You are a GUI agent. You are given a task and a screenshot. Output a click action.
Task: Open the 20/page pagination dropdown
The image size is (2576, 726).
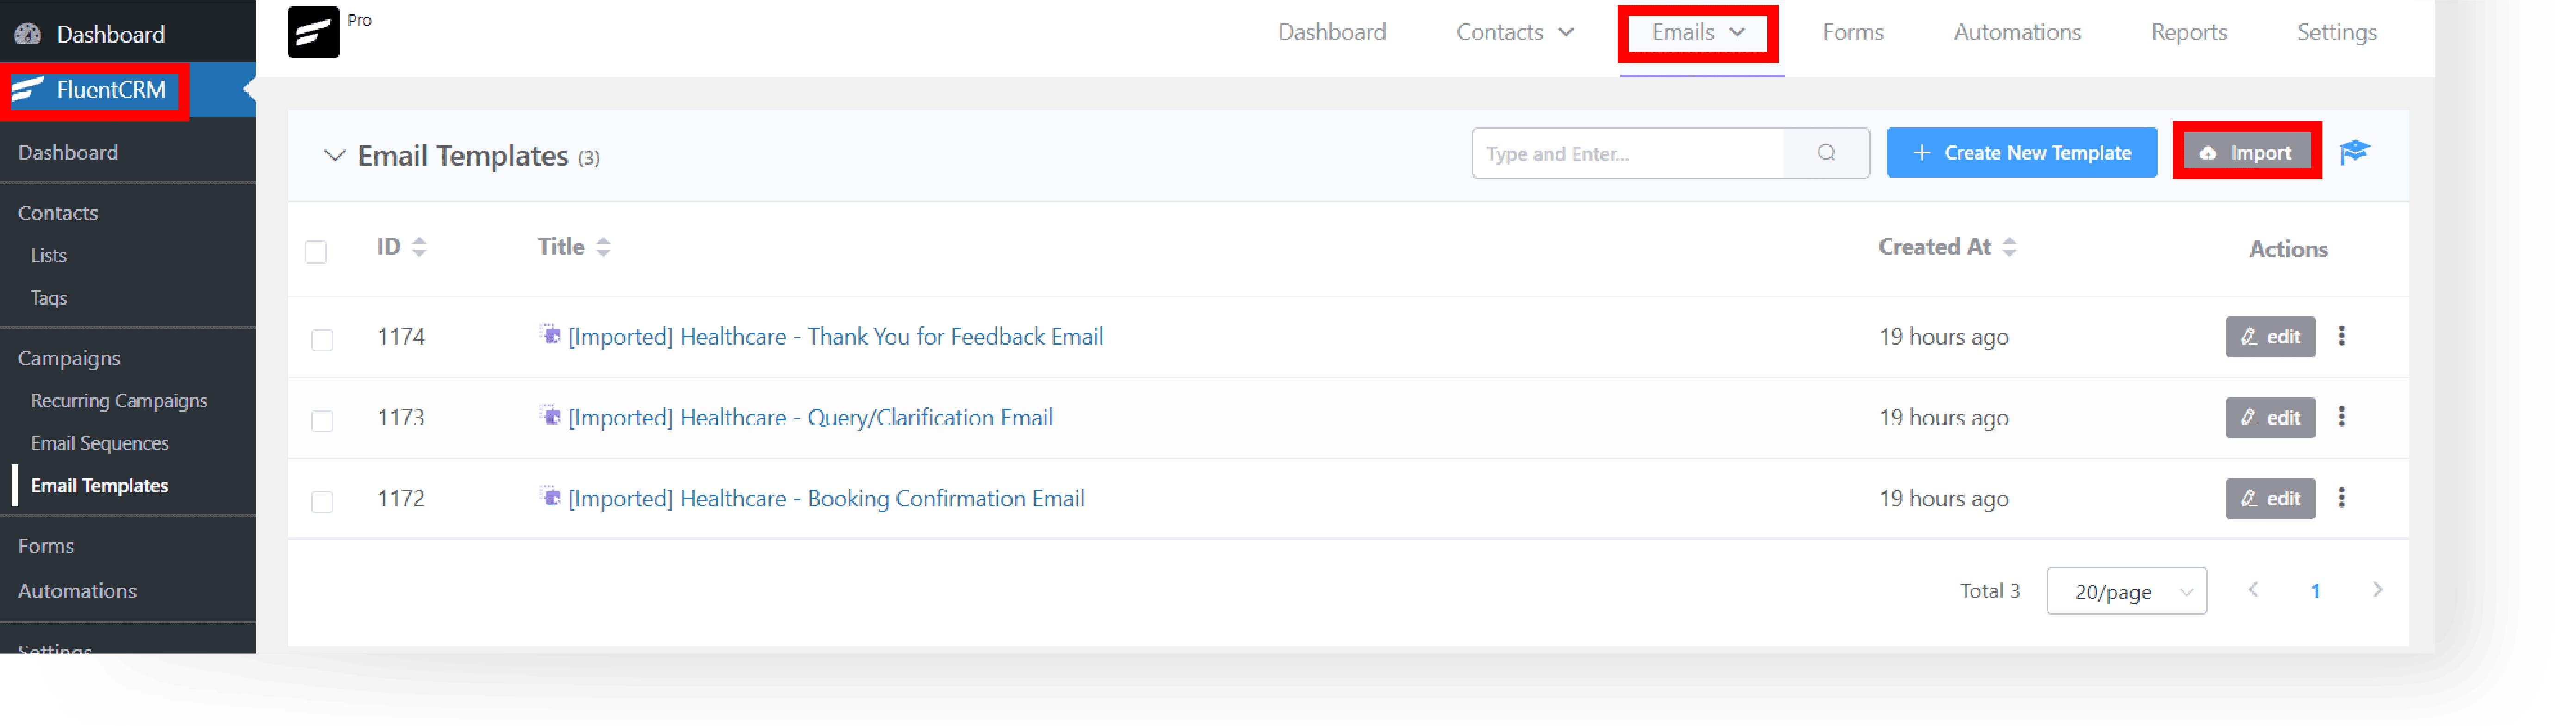click(2126, 591)
